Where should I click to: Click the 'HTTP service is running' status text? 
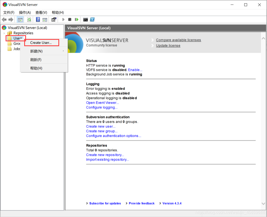tap(105, 66)
